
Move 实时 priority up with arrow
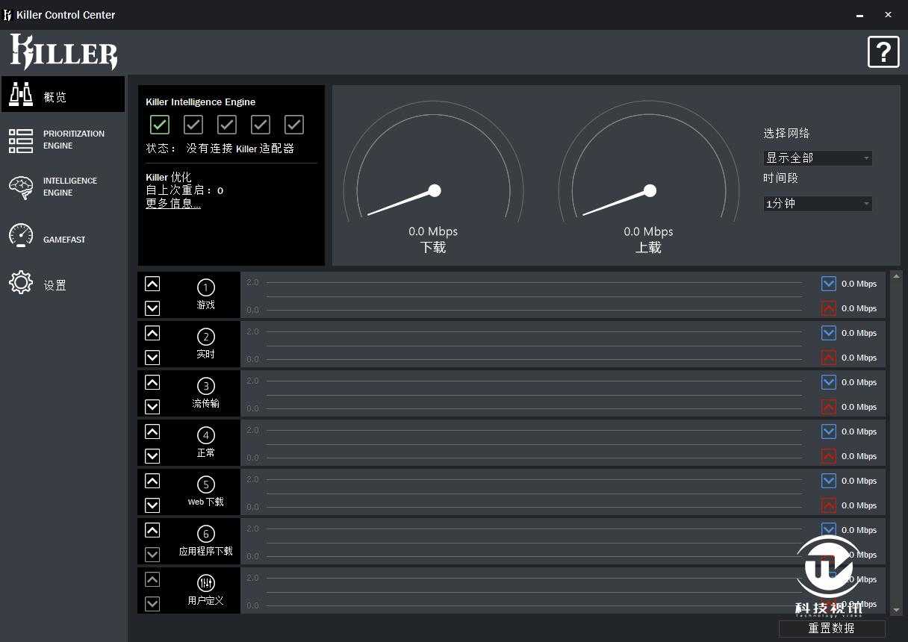[152, 333]
